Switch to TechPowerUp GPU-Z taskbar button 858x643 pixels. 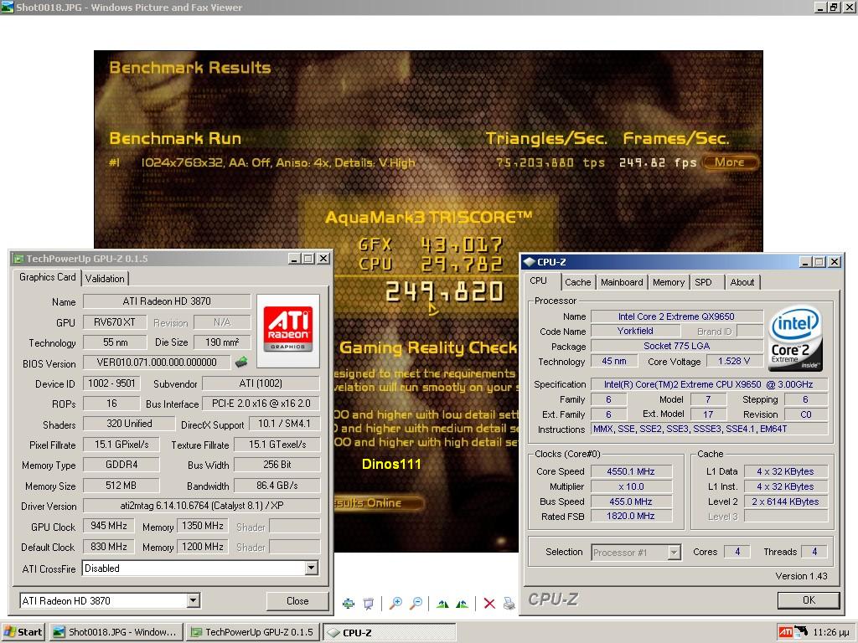(252, 632)
